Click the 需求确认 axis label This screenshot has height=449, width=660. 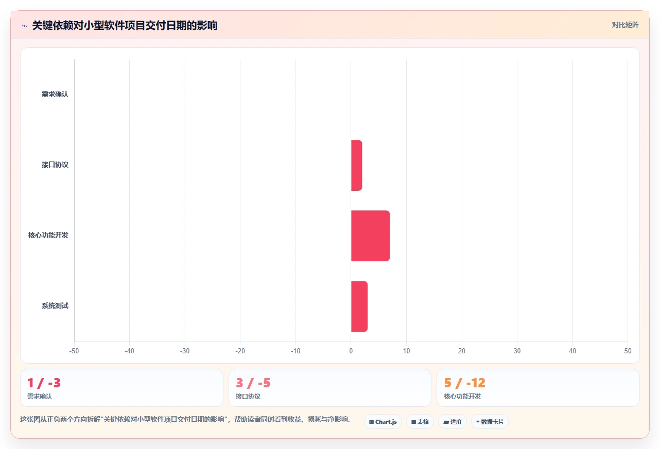coord(55,95)
